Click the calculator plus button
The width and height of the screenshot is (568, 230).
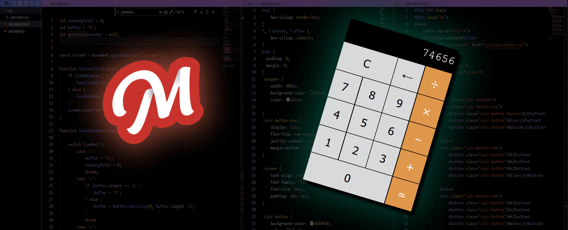pyautogui.click(x=410, y=167)
